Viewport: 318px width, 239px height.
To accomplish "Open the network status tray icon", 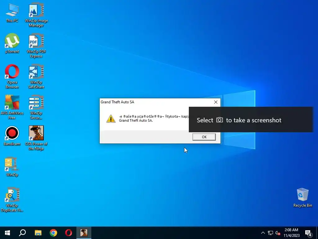I will coord(270,233).
